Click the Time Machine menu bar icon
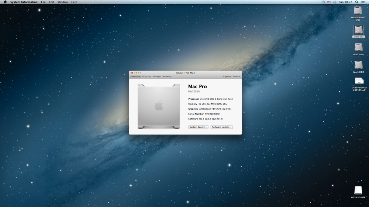This screenshot has width=369, height=207. click(x=323, y=2)
